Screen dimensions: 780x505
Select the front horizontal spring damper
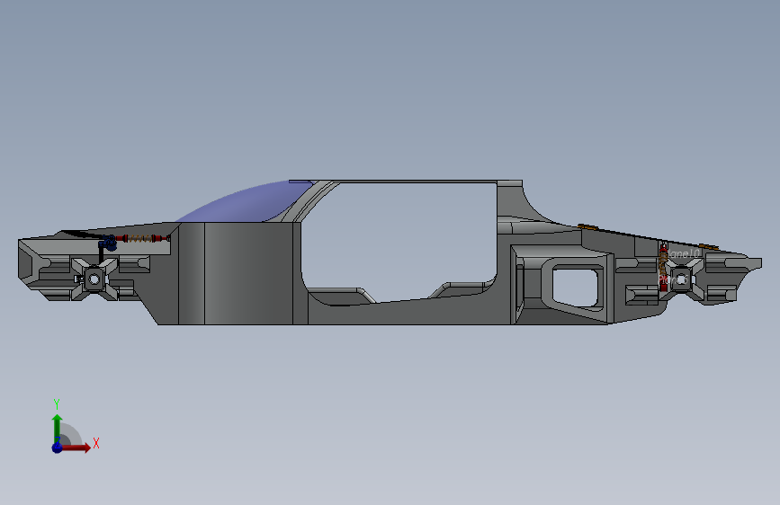coord(144,239)
